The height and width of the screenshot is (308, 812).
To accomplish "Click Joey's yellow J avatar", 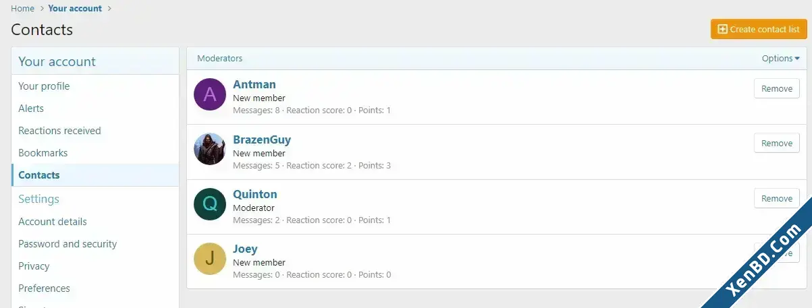I will pos(210,259).
